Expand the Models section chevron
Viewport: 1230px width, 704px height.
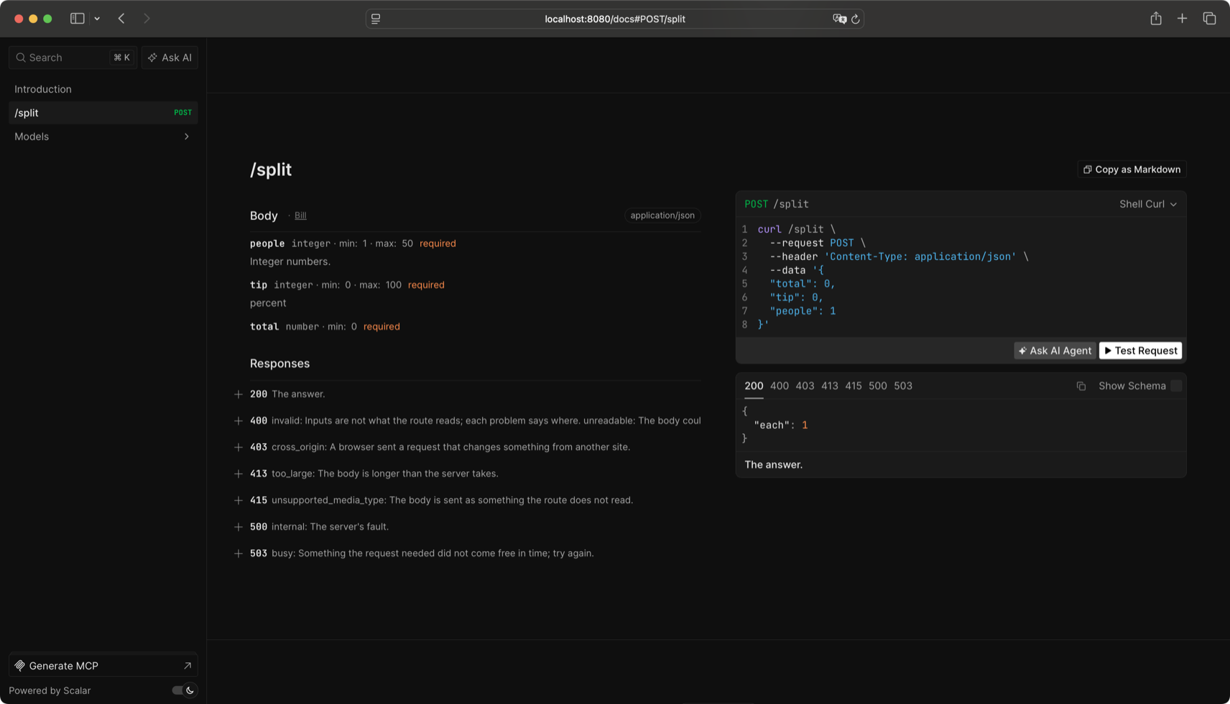[x=187, y=136]
